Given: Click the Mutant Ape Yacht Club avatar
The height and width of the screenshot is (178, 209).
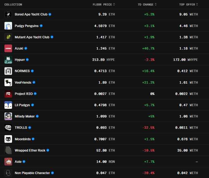Looking at the screenshot, I should [8, 37].
